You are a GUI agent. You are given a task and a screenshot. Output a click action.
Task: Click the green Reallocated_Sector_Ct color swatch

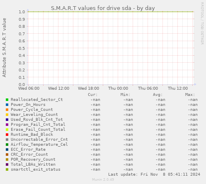pos(7,100)
